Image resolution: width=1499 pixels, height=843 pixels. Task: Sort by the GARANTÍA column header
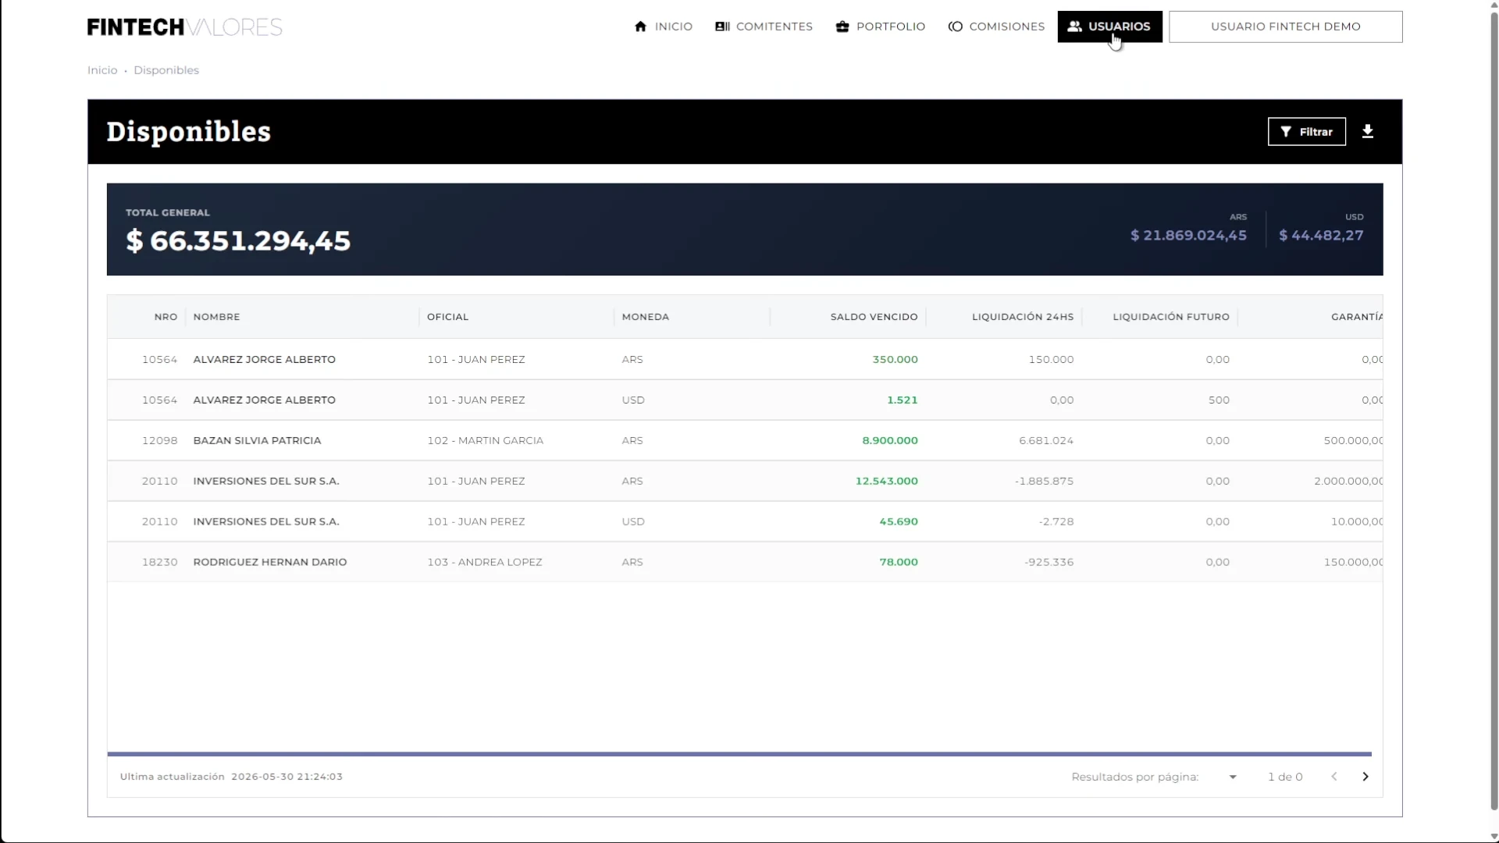click(1357, 317)
